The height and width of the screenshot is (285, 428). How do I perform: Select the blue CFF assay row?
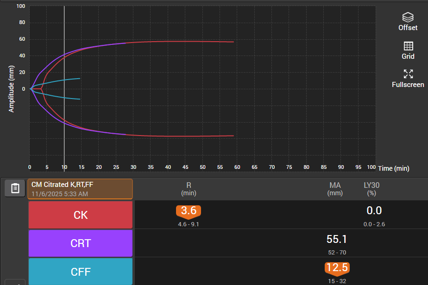(81, 272)
